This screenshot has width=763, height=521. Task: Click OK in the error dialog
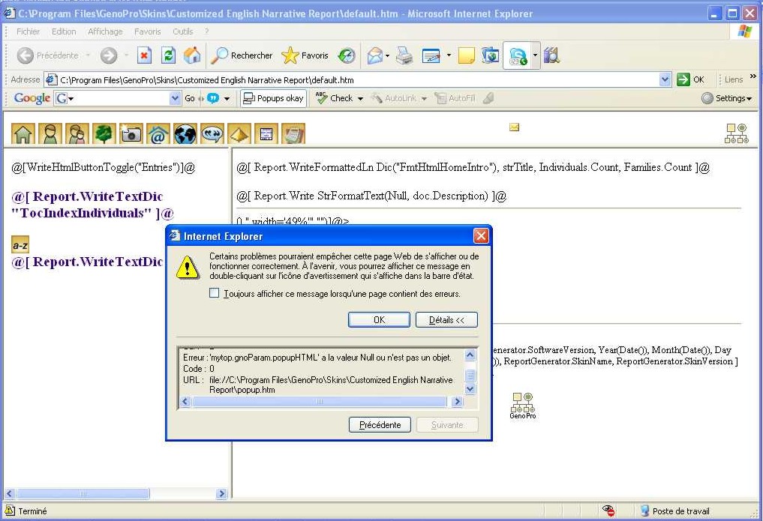tap(379, 320)
